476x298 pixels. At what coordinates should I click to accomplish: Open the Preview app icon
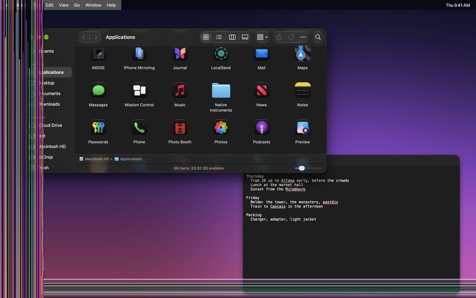pyautogui.click(x=302, y=128)
